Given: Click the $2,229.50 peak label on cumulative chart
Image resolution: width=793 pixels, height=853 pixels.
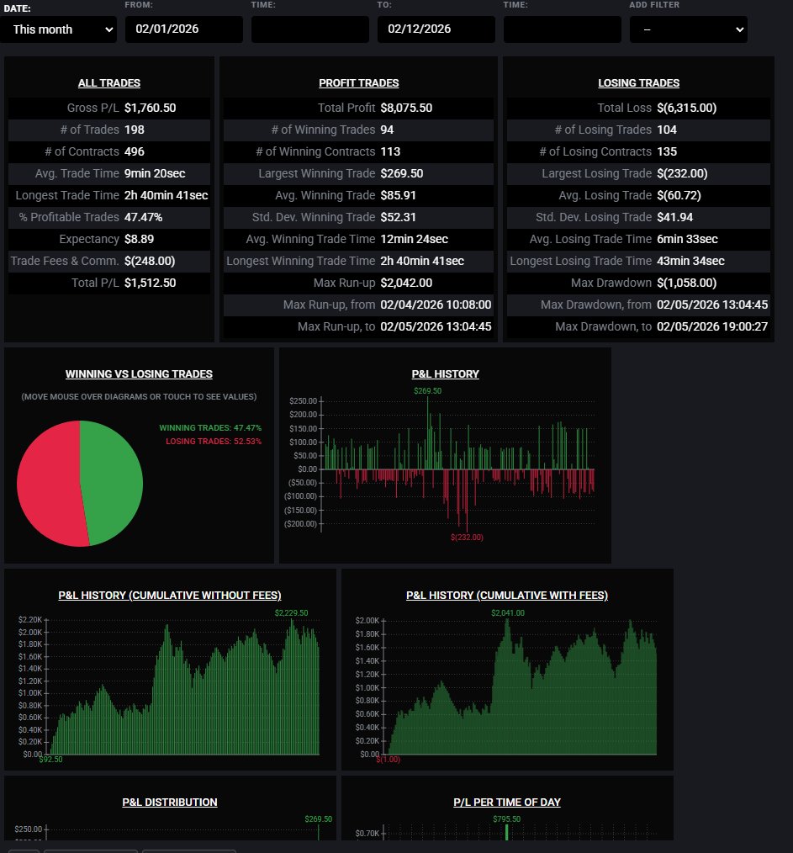Looking at the screenshot, I should pyautogui.click(x=292, y=612).
